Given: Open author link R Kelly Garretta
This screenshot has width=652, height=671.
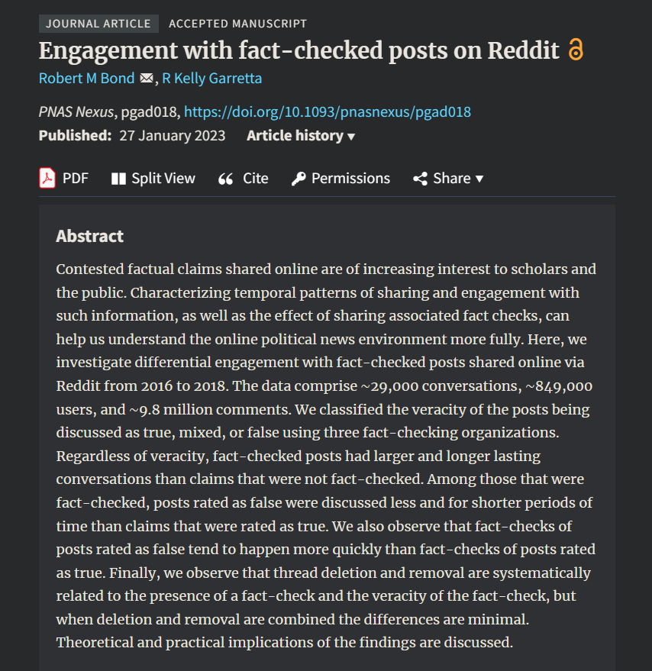Looking at the screenshot, I should click(x=212, y=79).
